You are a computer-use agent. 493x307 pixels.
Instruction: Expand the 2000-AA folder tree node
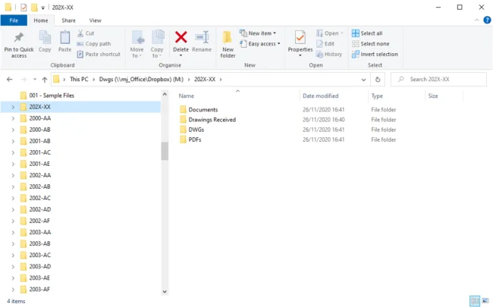[x=13, y=118]
